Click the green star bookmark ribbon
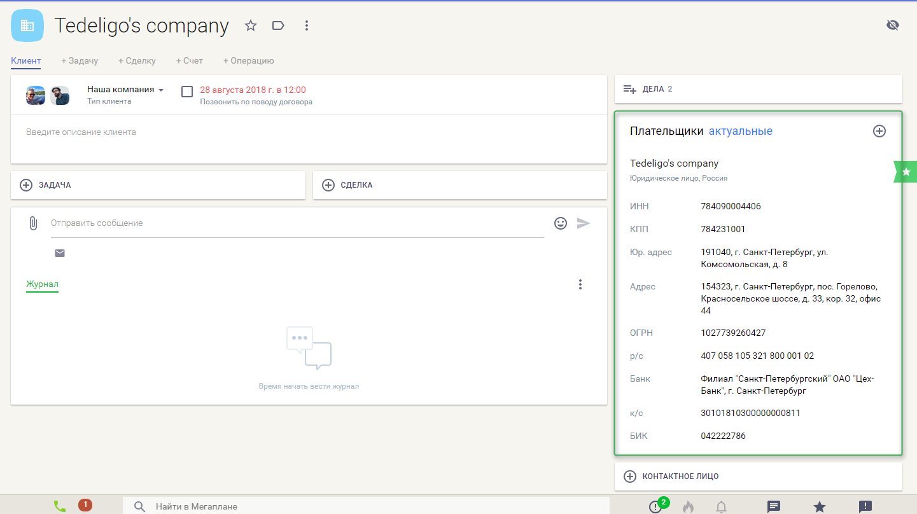 pos(906,172)
